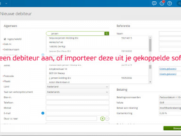Focus the search field containing 'jansen'
The image size is (181, 136).
[75, 34]
